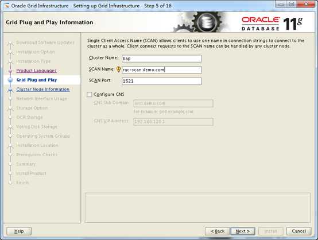Click the Oracle installer title bar icon

tap(7, 6)
